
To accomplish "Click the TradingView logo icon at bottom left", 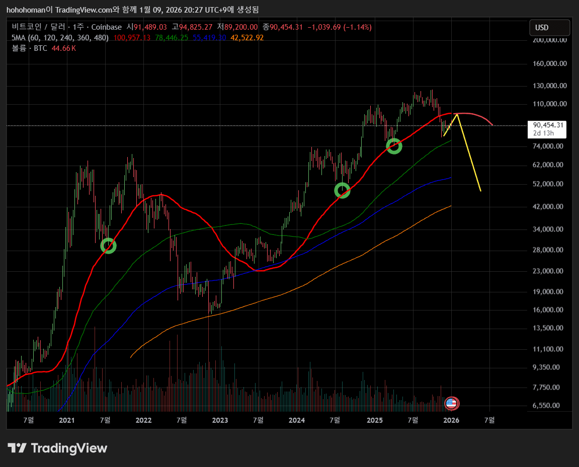I will (17, 448).
